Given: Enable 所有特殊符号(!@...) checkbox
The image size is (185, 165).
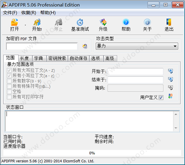Looking at the screenshot, I should tap(9, 86).
